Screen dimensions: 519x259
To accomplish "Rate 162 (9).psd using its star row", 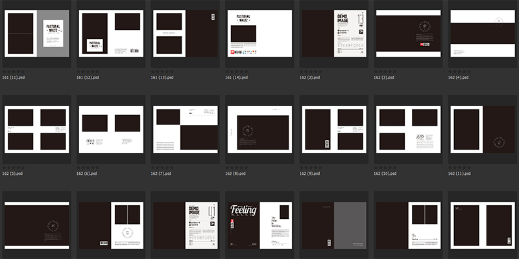I will (x=311, y=168).
